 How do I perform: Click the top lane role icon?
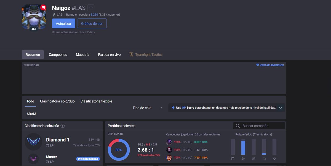(233, 159)
